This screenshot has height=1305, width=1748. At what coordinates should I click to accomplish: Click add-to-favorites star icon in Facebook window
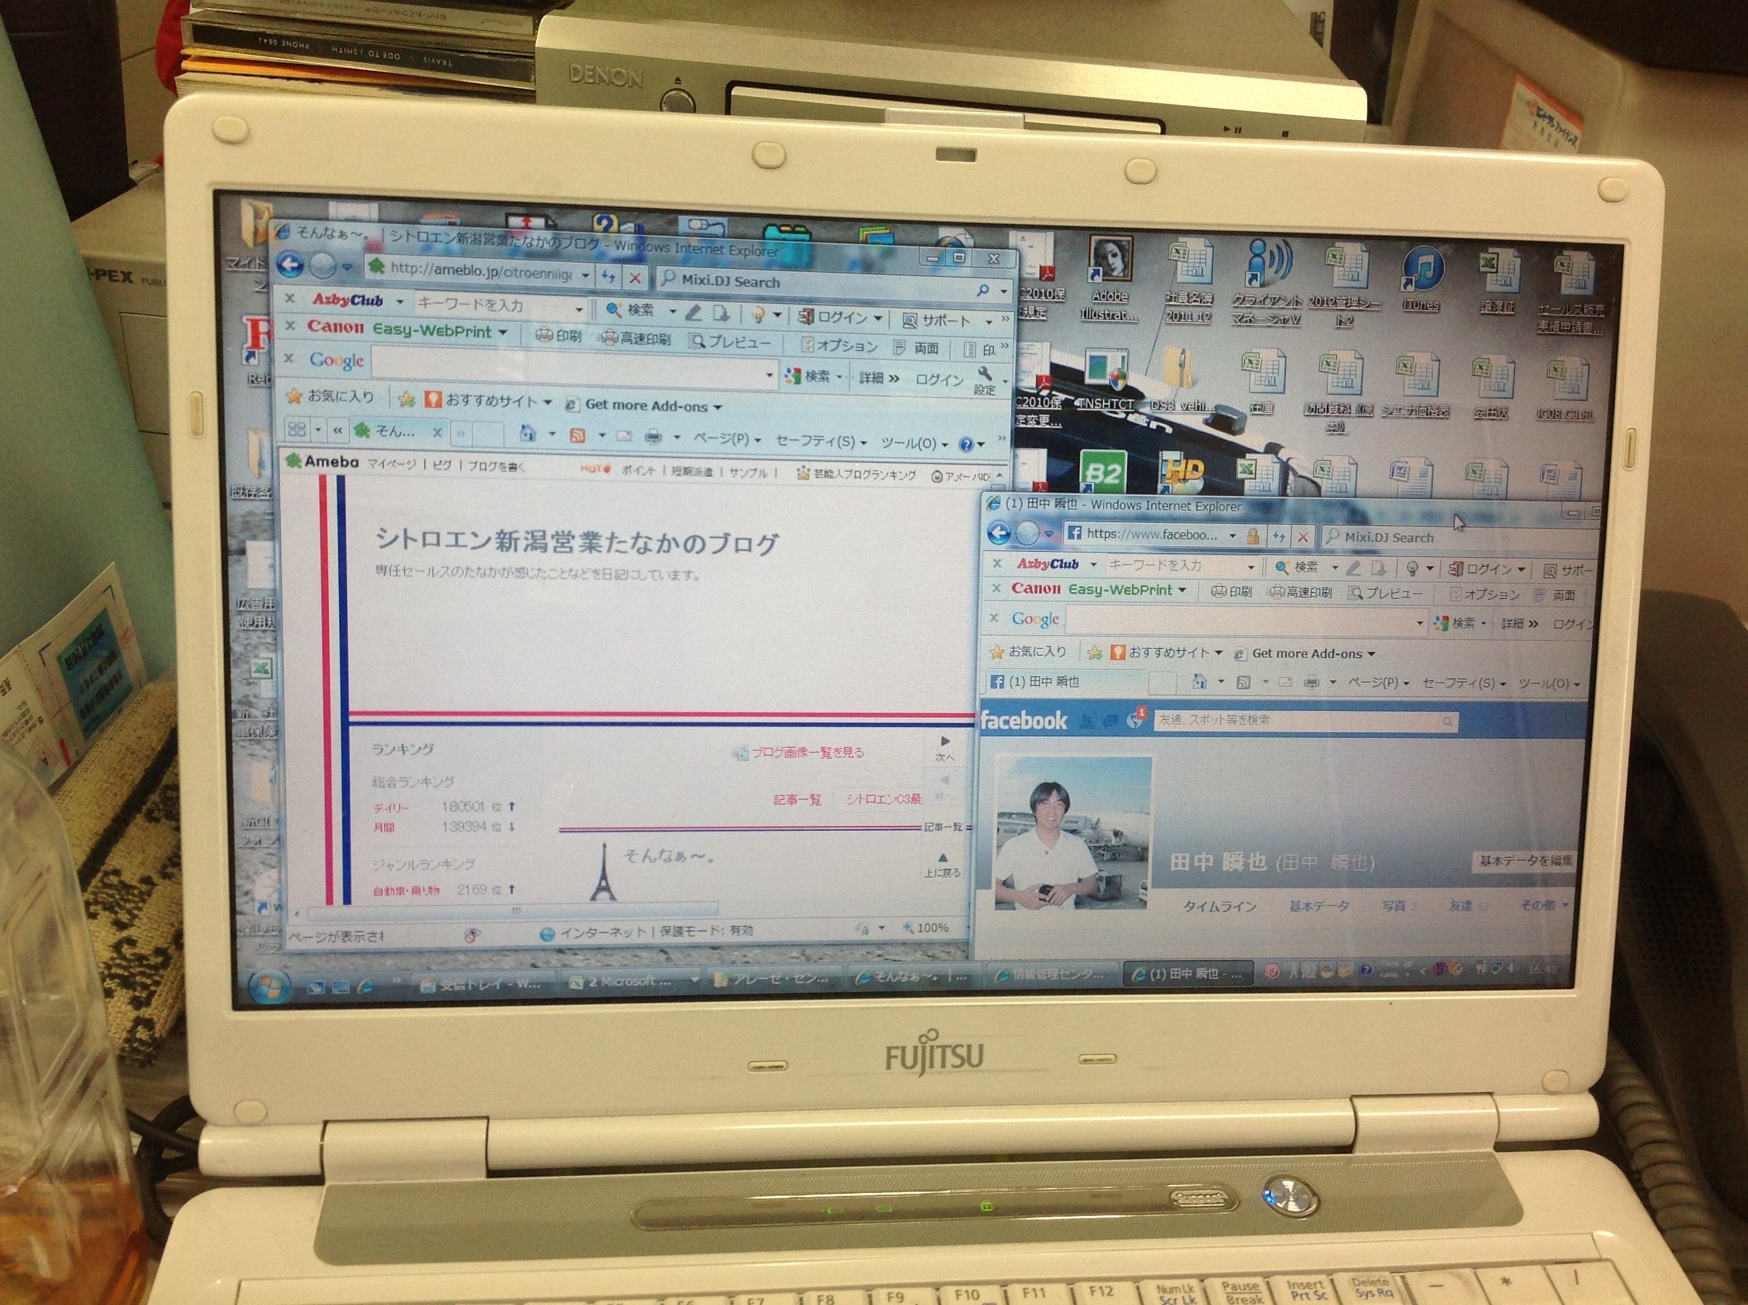coord(1095,652)
